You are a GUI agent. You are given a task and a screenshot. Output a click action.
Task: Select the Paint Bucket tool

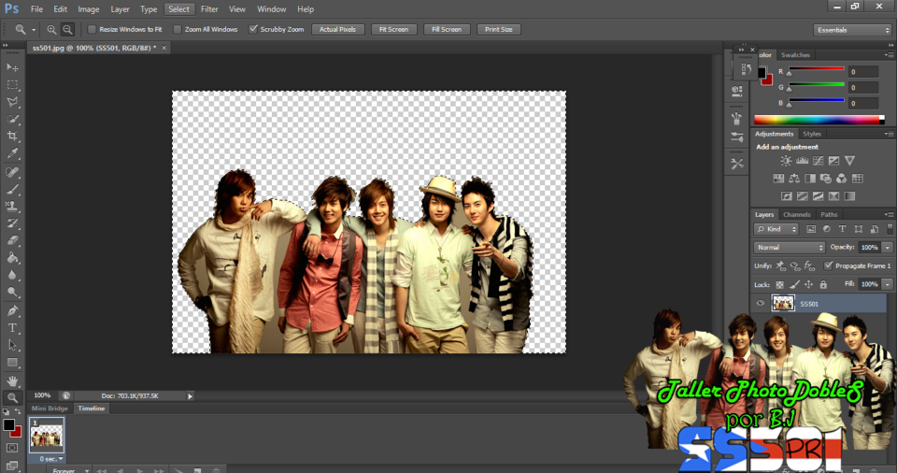click(12, 258)
